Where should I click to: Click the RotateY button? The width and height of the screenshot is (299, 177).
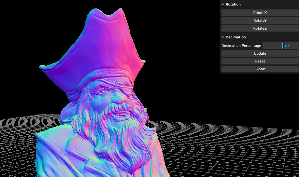260,20
